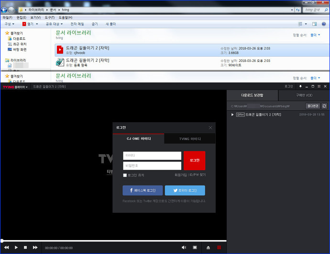The height and width of the screenshot is (254, 330).
Task: Select the cjhvoob 드래곤 길들이기 2 file
Action: [192, 50]
